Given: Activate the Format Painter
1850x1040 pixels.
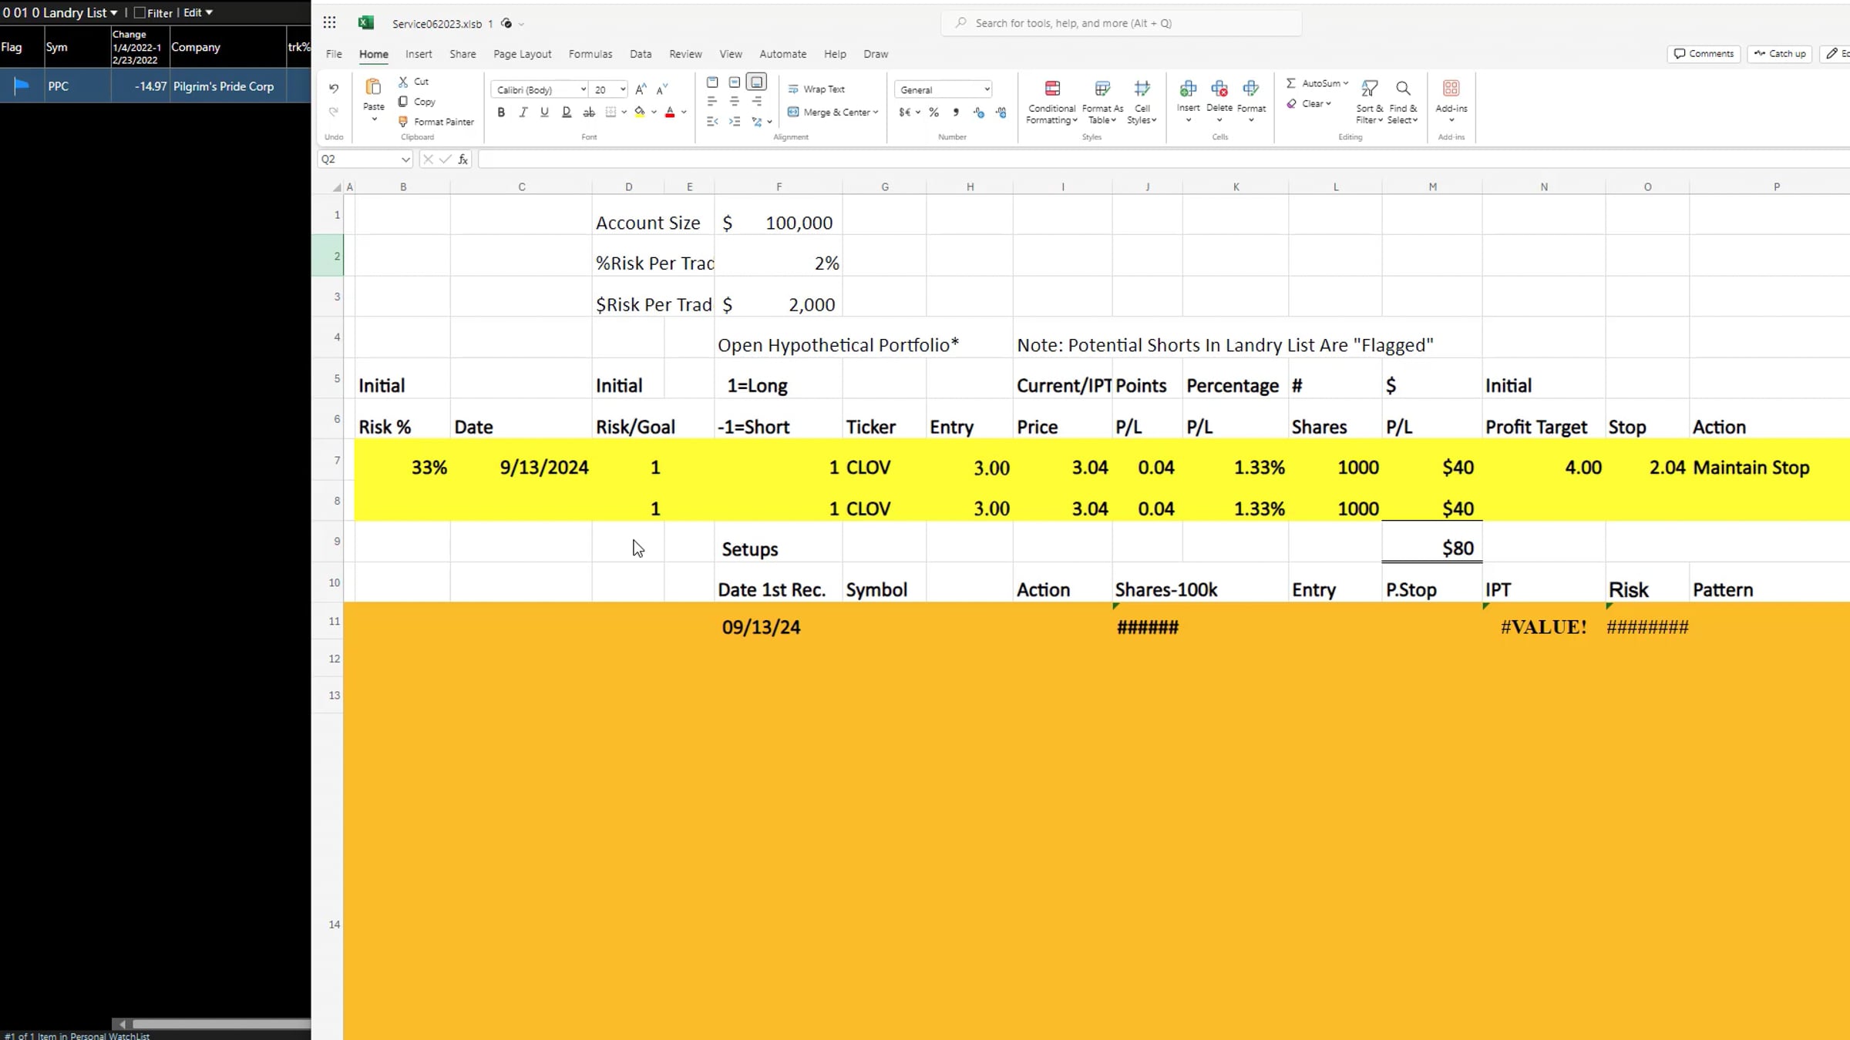Looking at the screenshot, I should (x=436, y=122).
